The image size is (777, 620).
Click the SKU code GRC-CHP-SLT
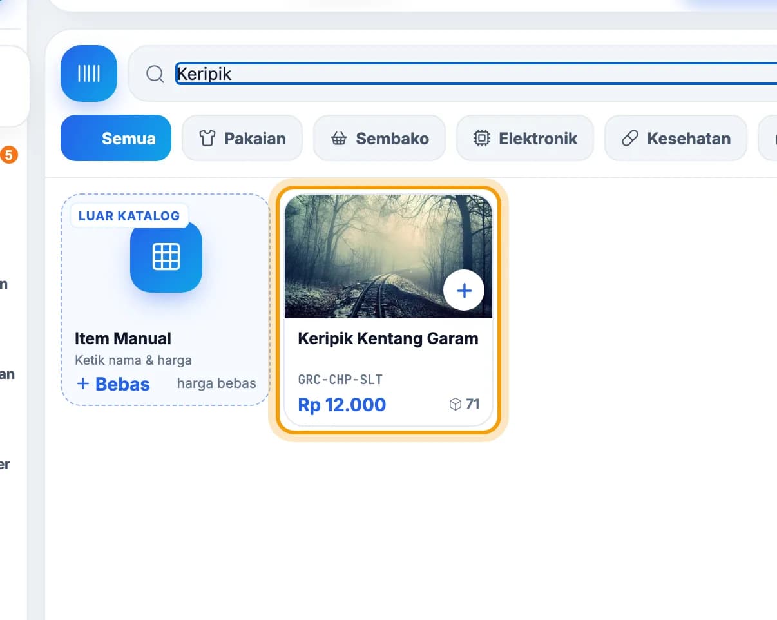(340, 380)
